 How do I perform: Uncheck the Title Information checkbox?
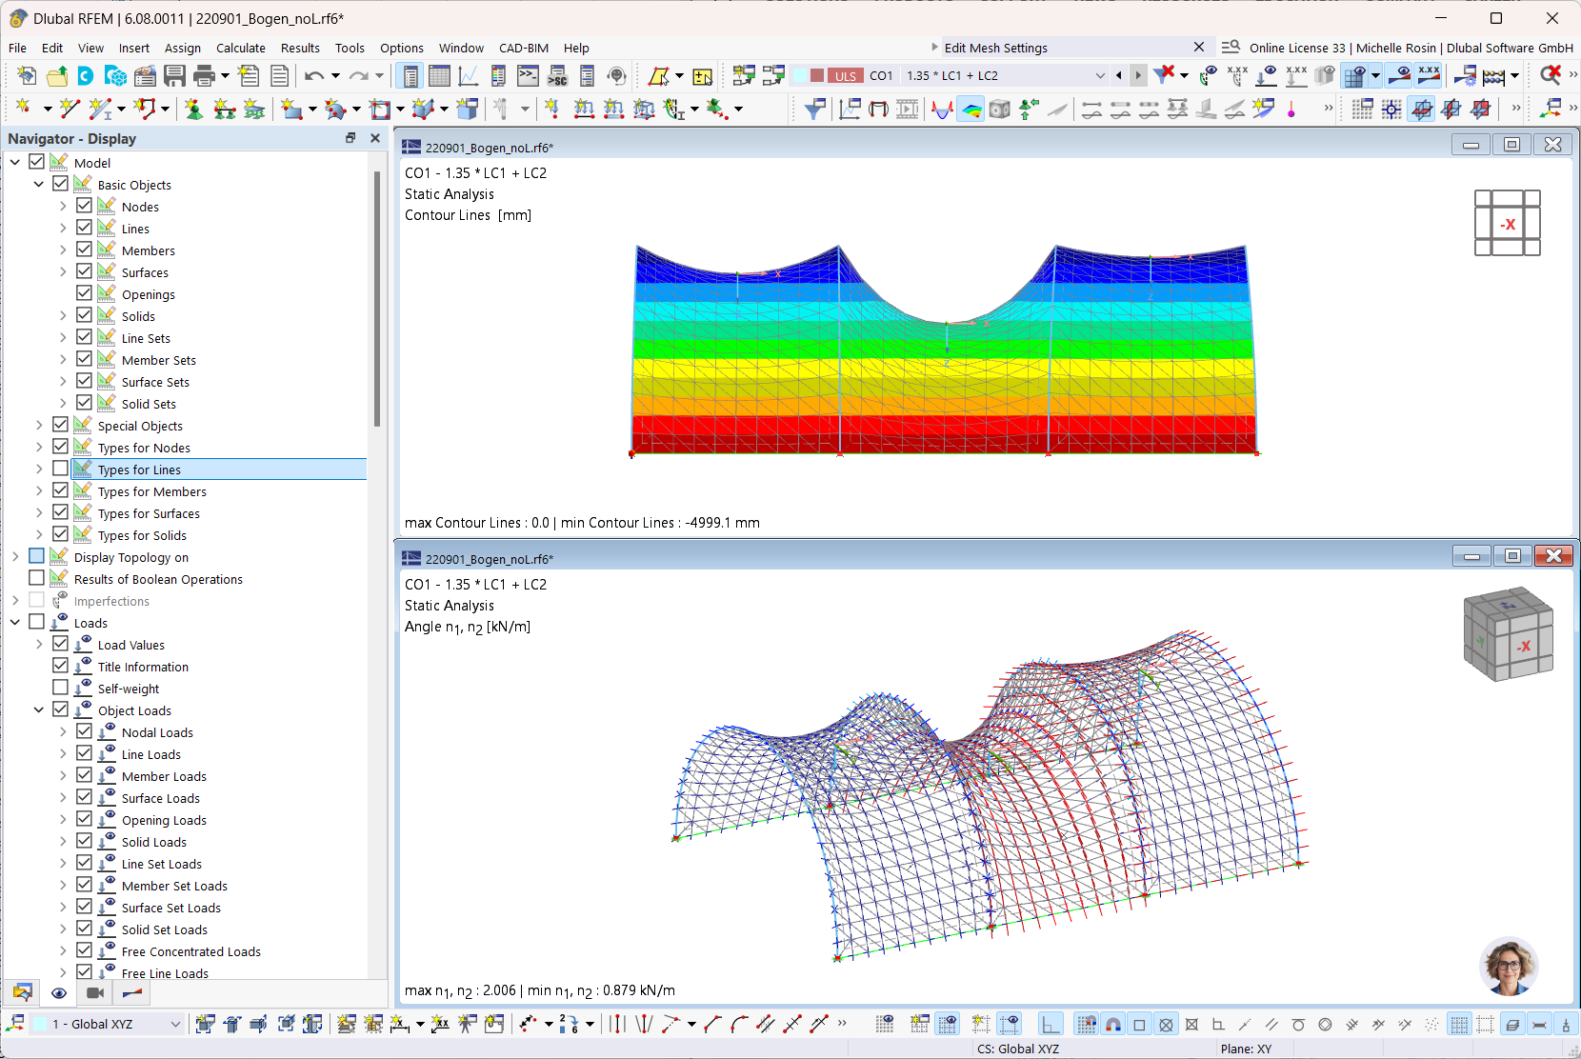(x=60, y=666)
